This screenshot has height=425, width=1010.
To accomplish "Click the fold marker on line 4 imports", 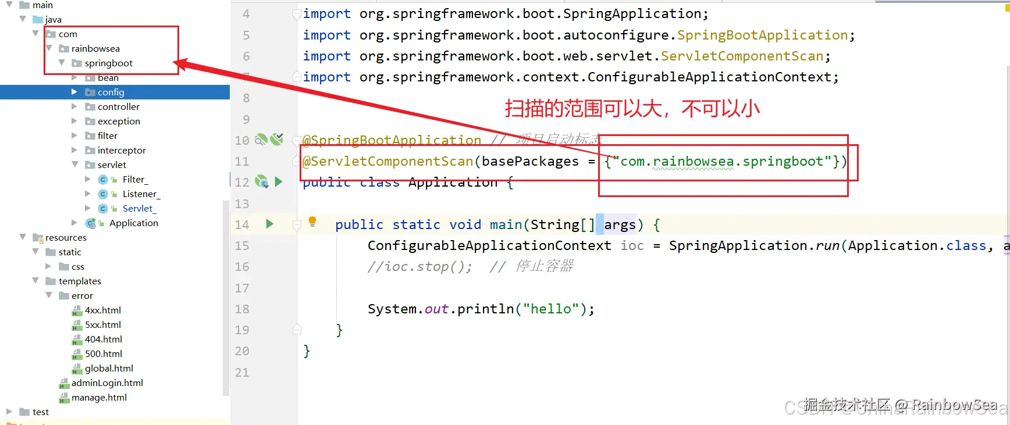I will [x=297, y=14].
